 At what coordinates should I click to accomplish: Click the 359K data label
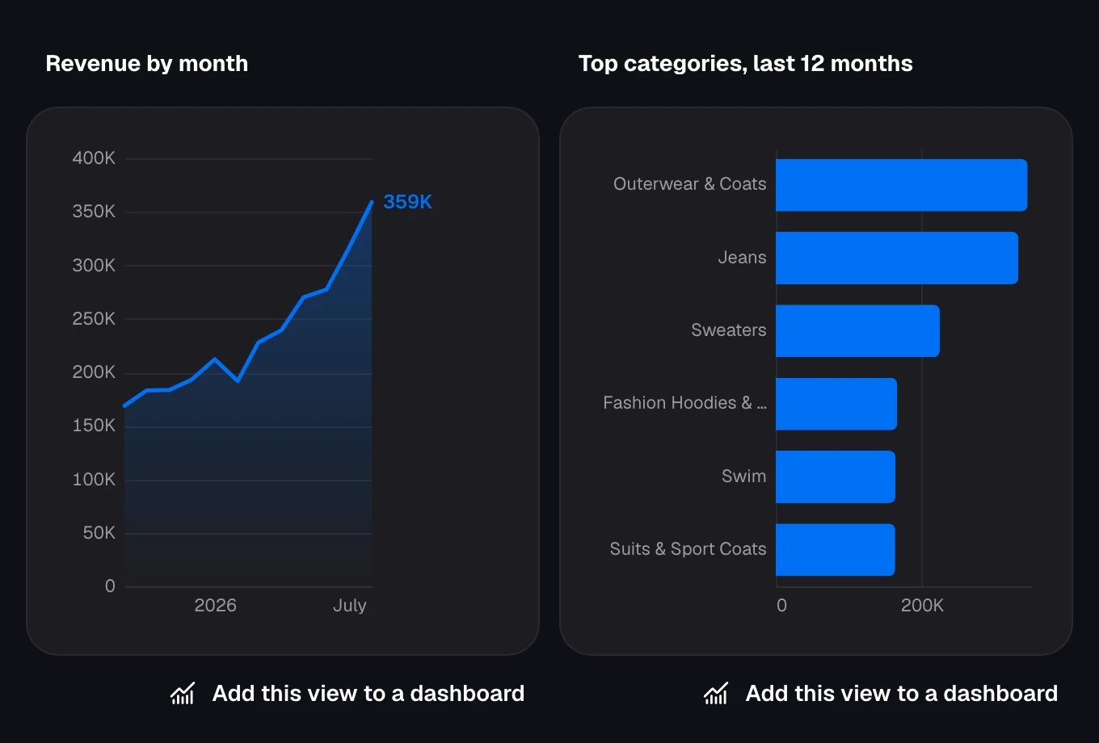click(x=407, y=202)
